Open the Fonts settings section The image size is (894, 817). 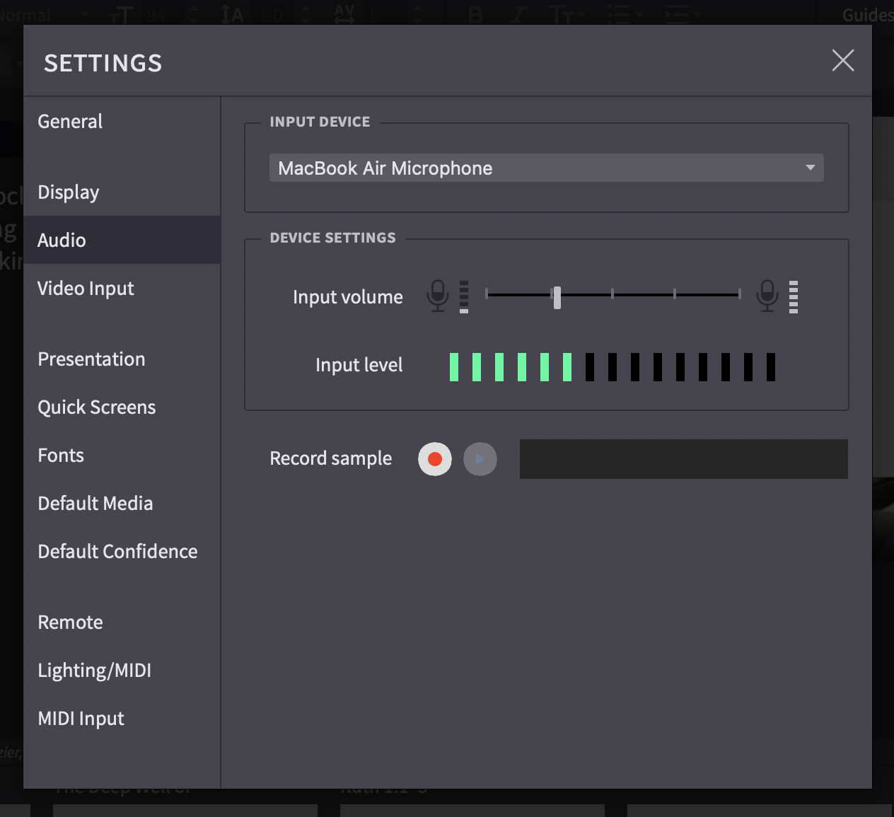click(122, 455)
